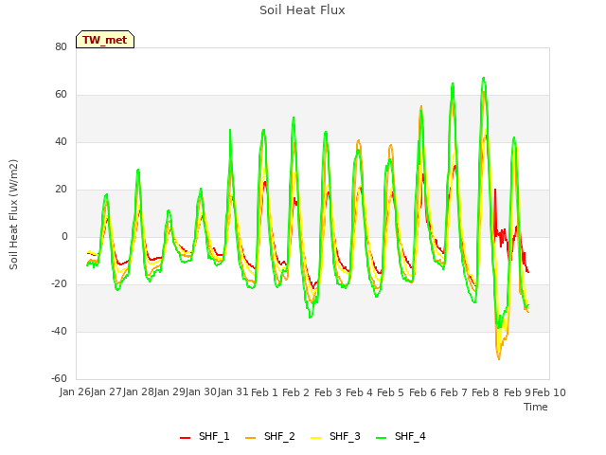Viewport: 606px width, 455px height.
Task: Click the Jan 26 x-axis tick label
Action: (x=75, y=391)
